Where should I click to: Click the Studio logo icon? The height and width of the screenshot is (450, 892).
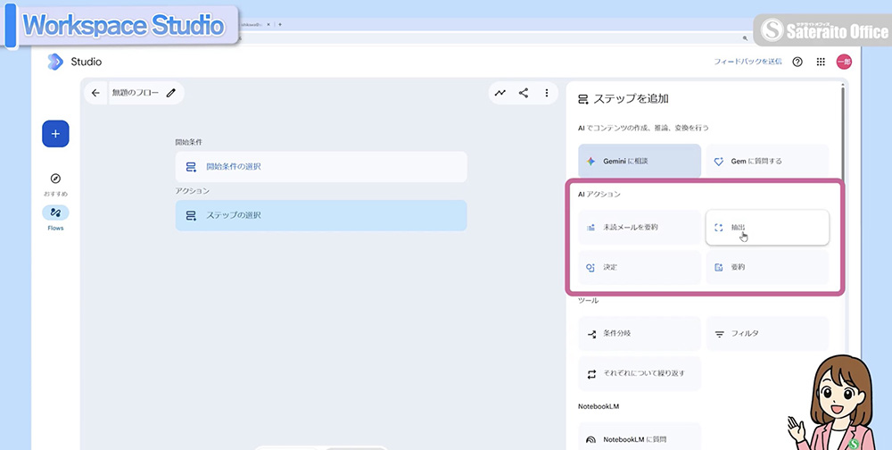[55, 62]
